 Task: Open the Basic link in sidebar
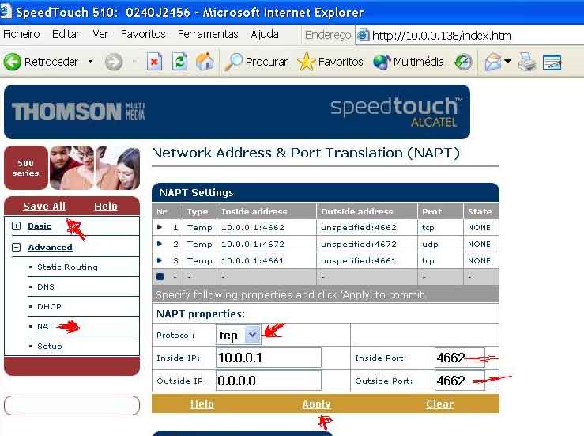[39, 226]
